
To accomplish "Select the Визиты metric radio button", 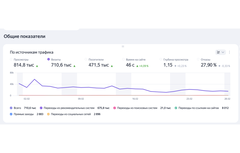I will tap(49, 59).
